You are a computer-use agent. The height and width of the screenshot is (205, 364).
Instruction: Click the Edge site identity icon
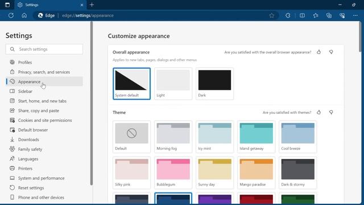[46, 15]
